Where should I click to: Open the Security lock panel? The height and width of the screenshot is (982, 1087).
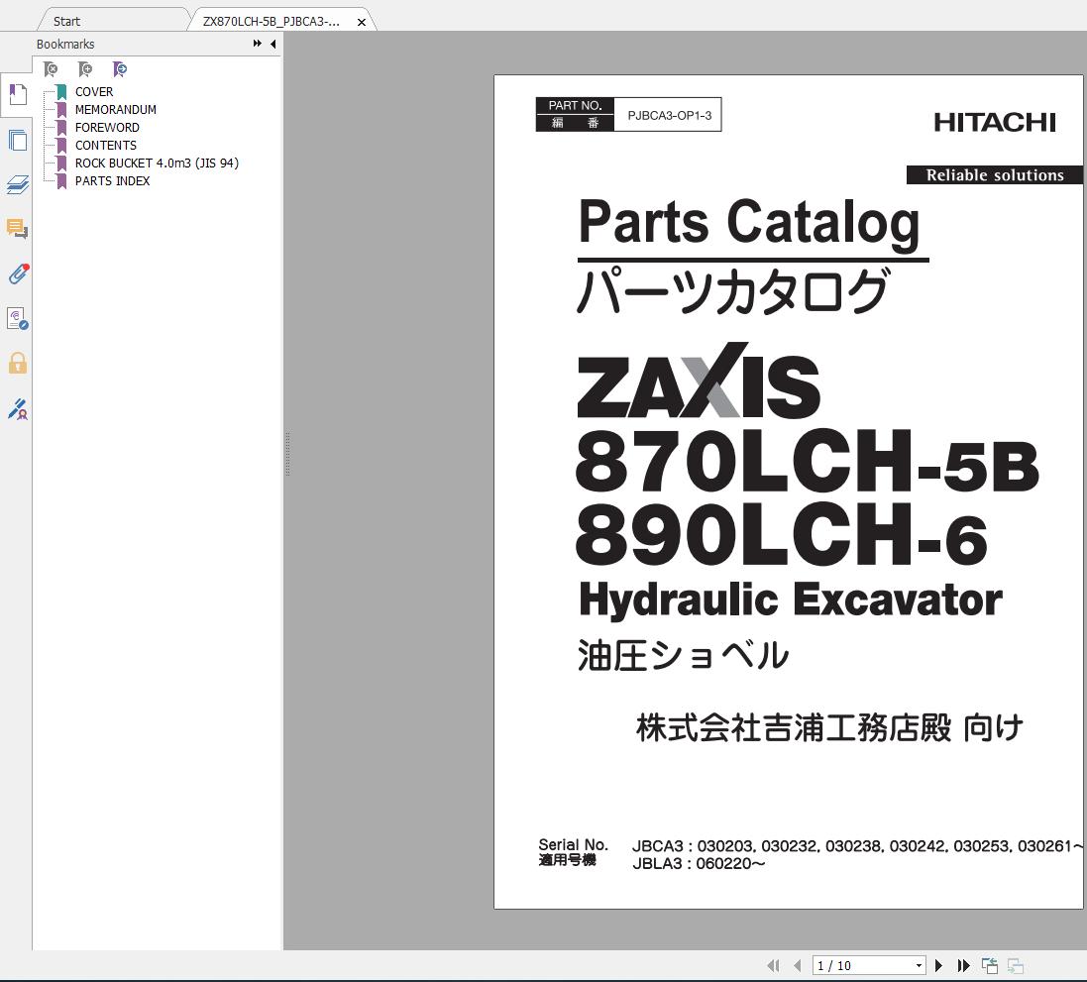[17, 363]
